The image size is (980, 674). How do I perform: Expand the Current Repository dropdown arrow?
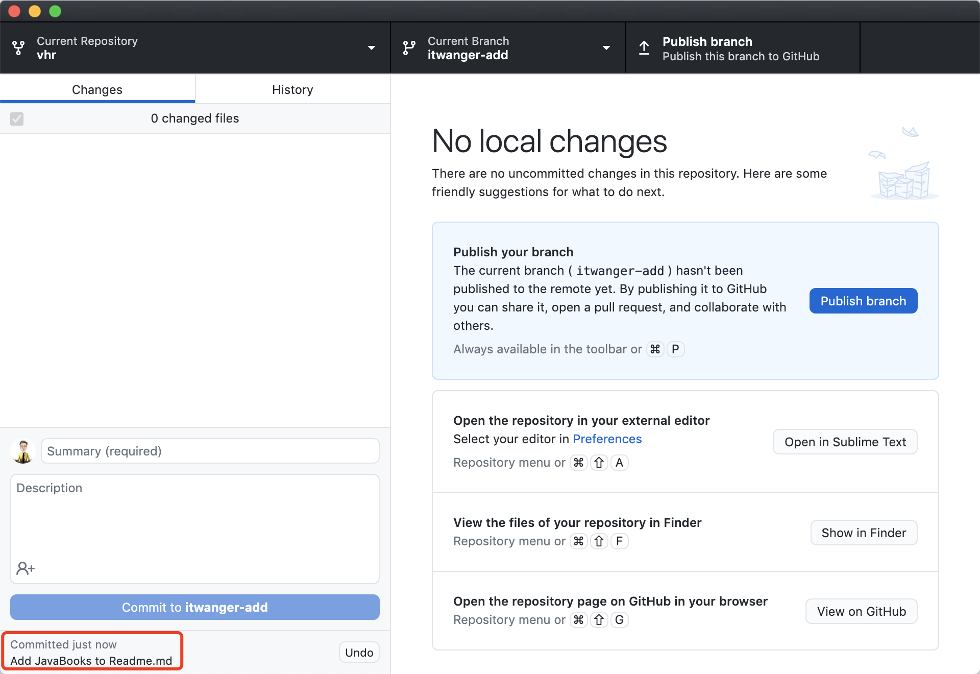(372, 48)
